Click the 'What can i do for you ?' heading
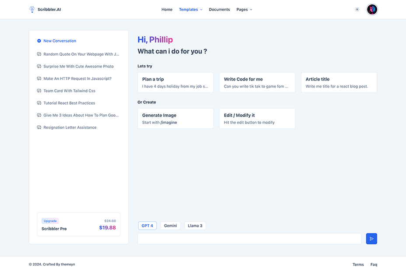The image size is (406, 272). 172,51
